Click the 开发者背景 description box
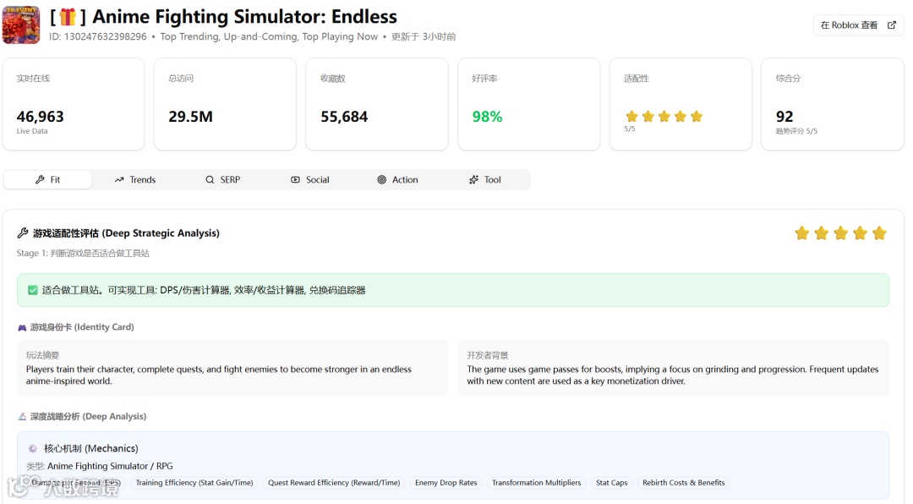Image resolution: width=913 pixels, height=504 pixels. (674, 368)
